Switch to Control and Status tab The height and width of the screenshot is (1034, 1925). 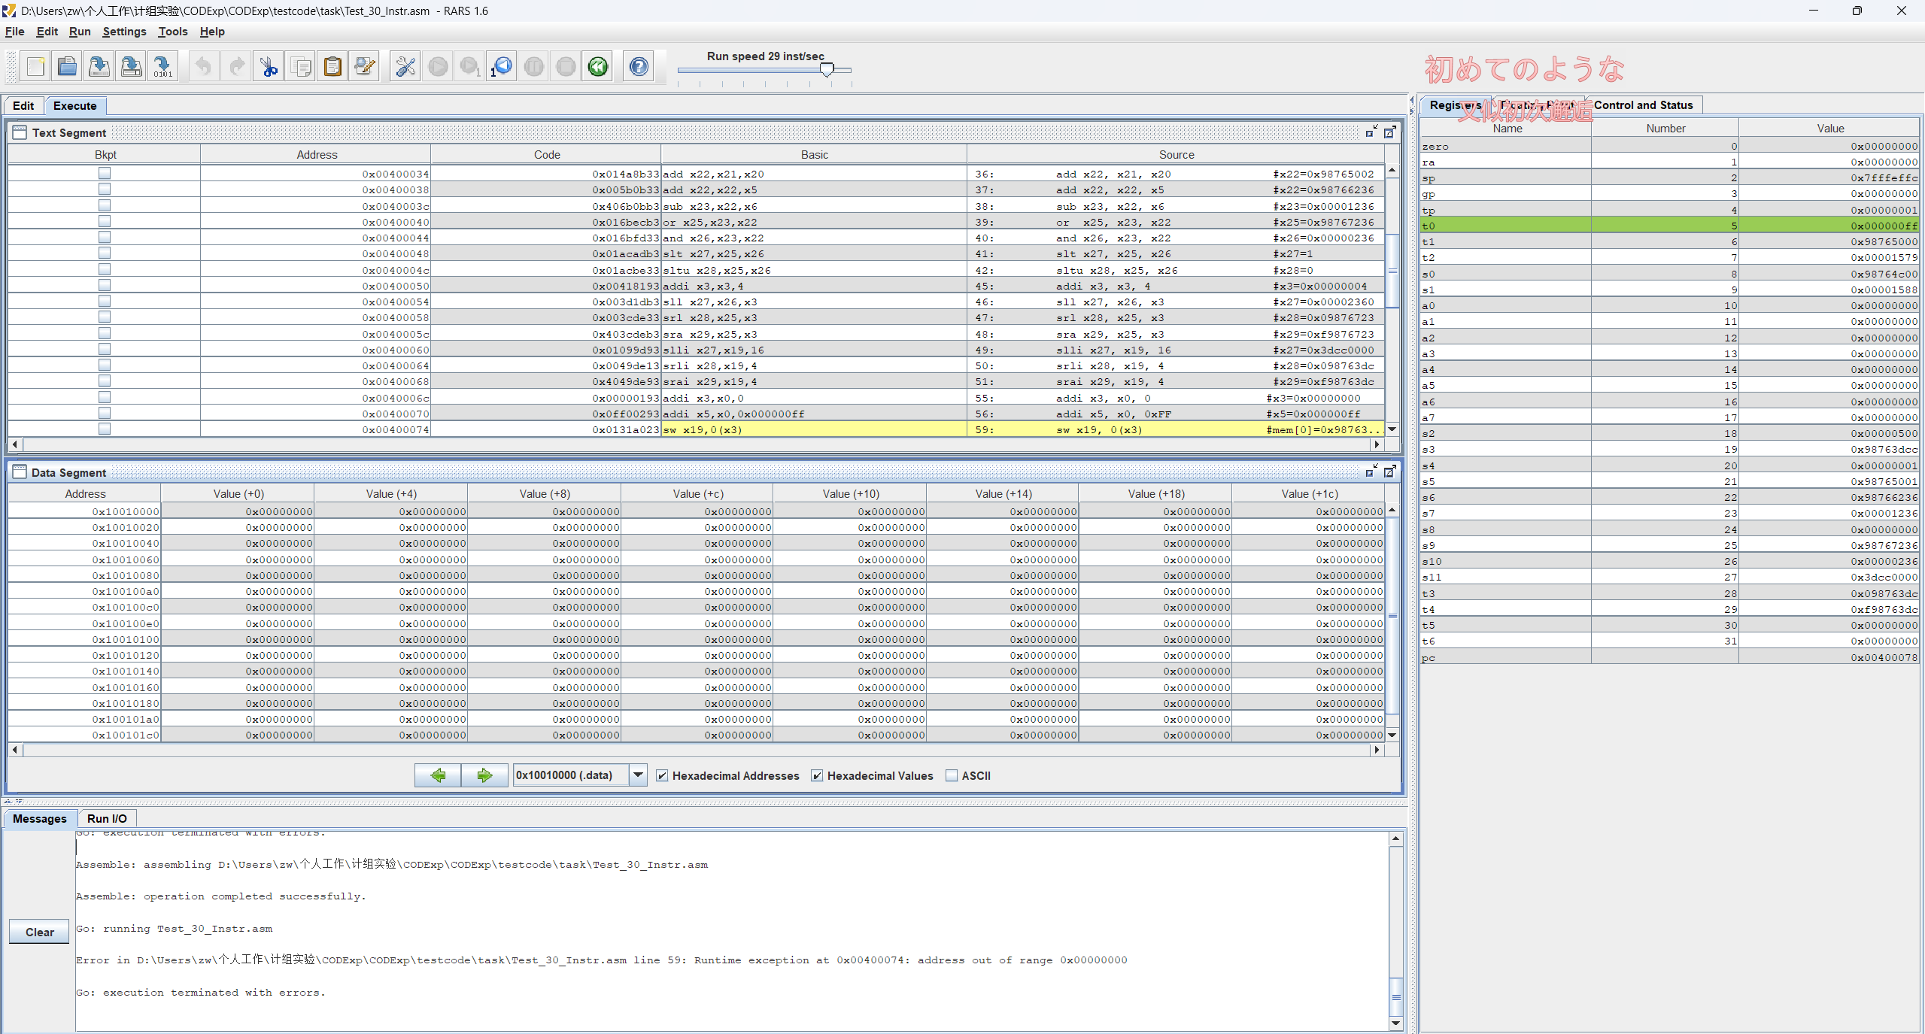coord(1643,105)
